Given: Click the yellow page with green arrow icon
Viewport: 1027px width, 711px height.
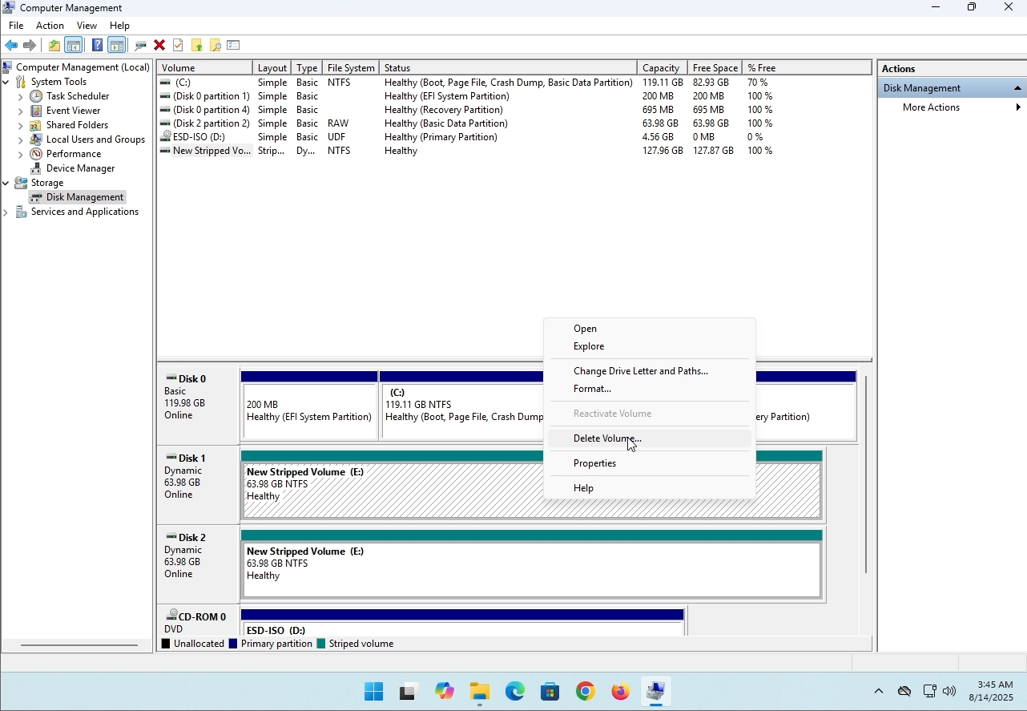Looking at the screenshot, I should pyautogui.click(x=197, y=46).
